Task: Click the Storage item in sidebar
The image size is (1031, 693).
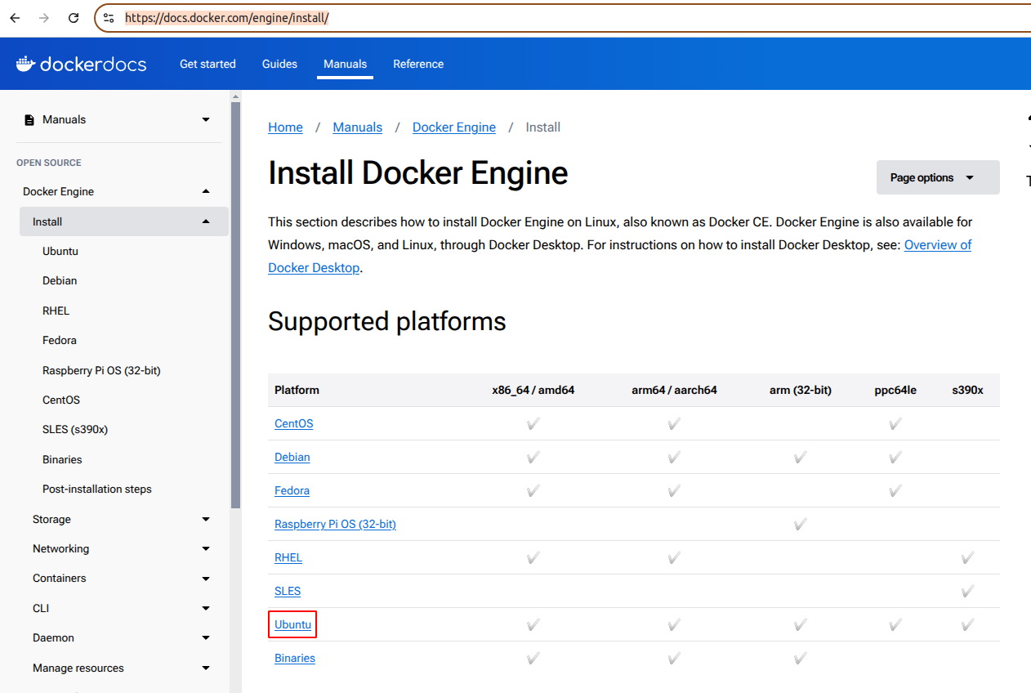Action: 51,519
